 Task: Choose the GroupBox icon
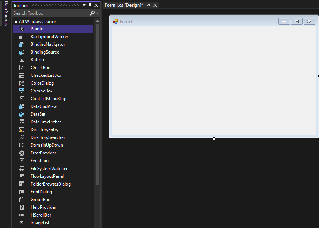pos(22,200)
